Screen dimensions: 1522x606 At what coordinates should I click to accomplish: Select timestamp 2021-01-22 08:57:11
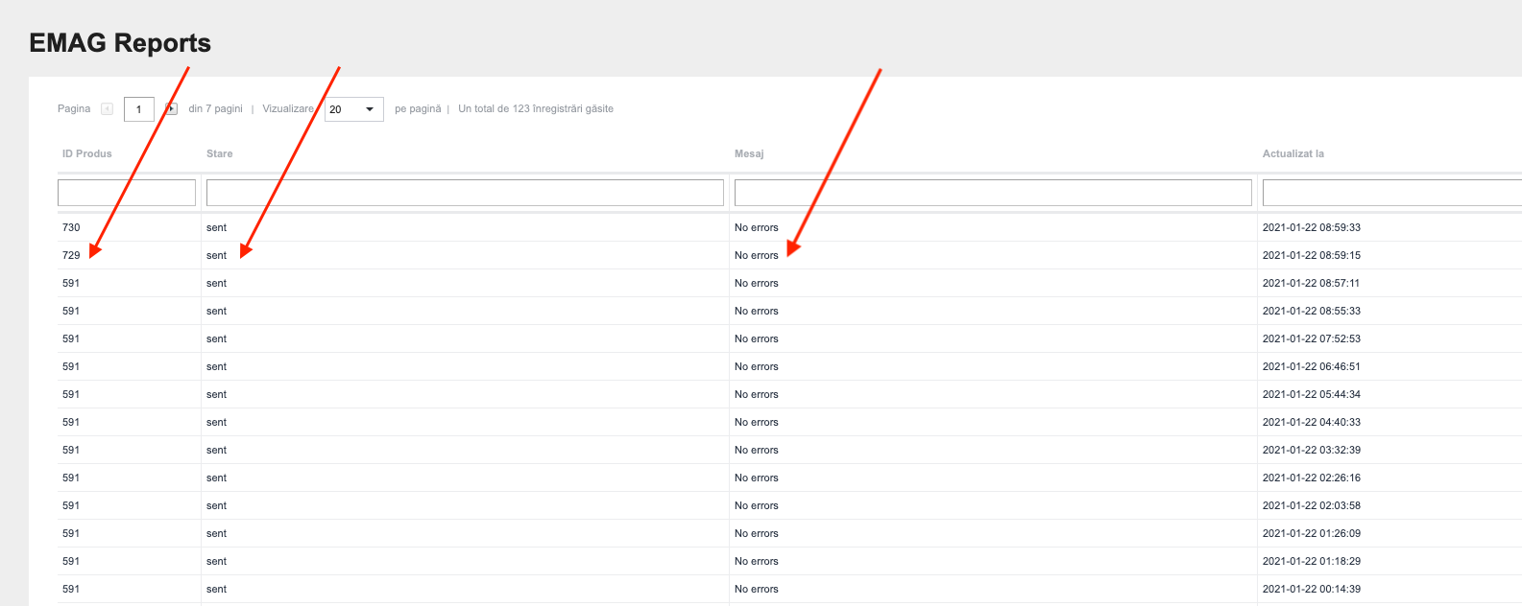pos(1312,283)
